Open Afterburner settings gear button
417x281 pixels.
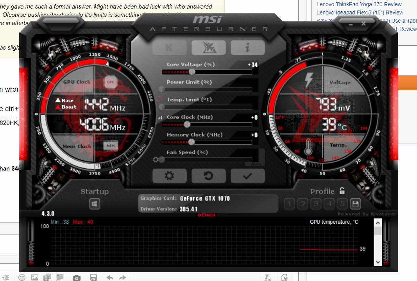(x=169, y=176)
